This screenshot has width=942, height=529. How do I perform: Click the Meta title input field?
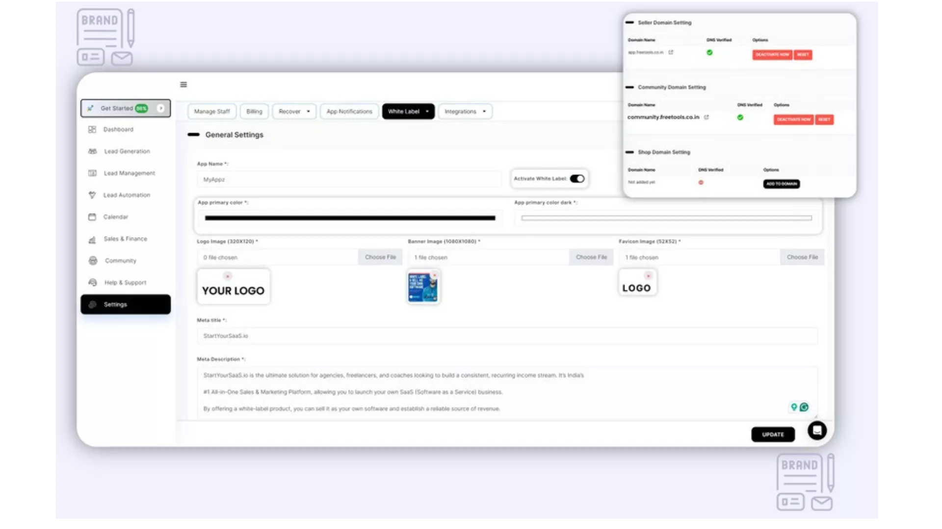coord(507,336)
